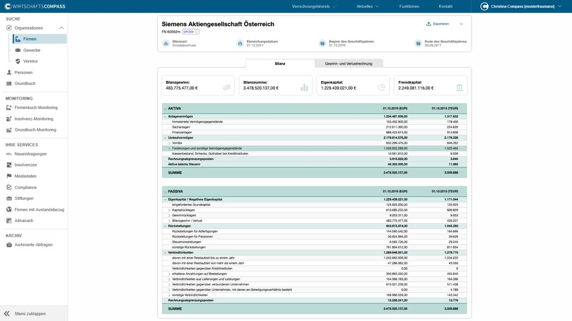Viewport: 572px width, 321px height.
Task: Click the Bilanzsumme summary card
Action: coord(275,85)
